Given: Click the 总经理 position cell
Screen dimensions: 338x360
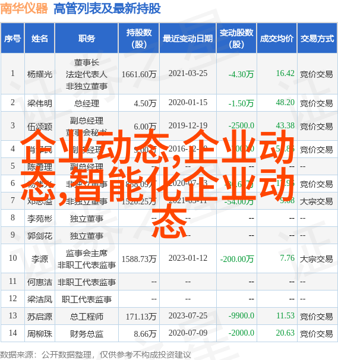Looking at the screenshot, I should (87, 103).
